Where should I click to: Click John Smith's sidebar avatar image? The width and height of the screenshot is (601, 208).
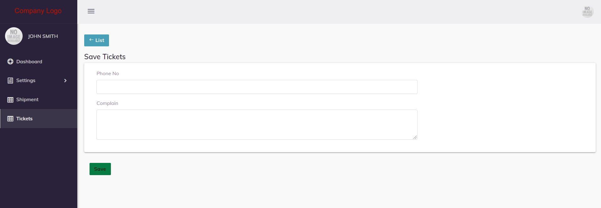point(14,36)
